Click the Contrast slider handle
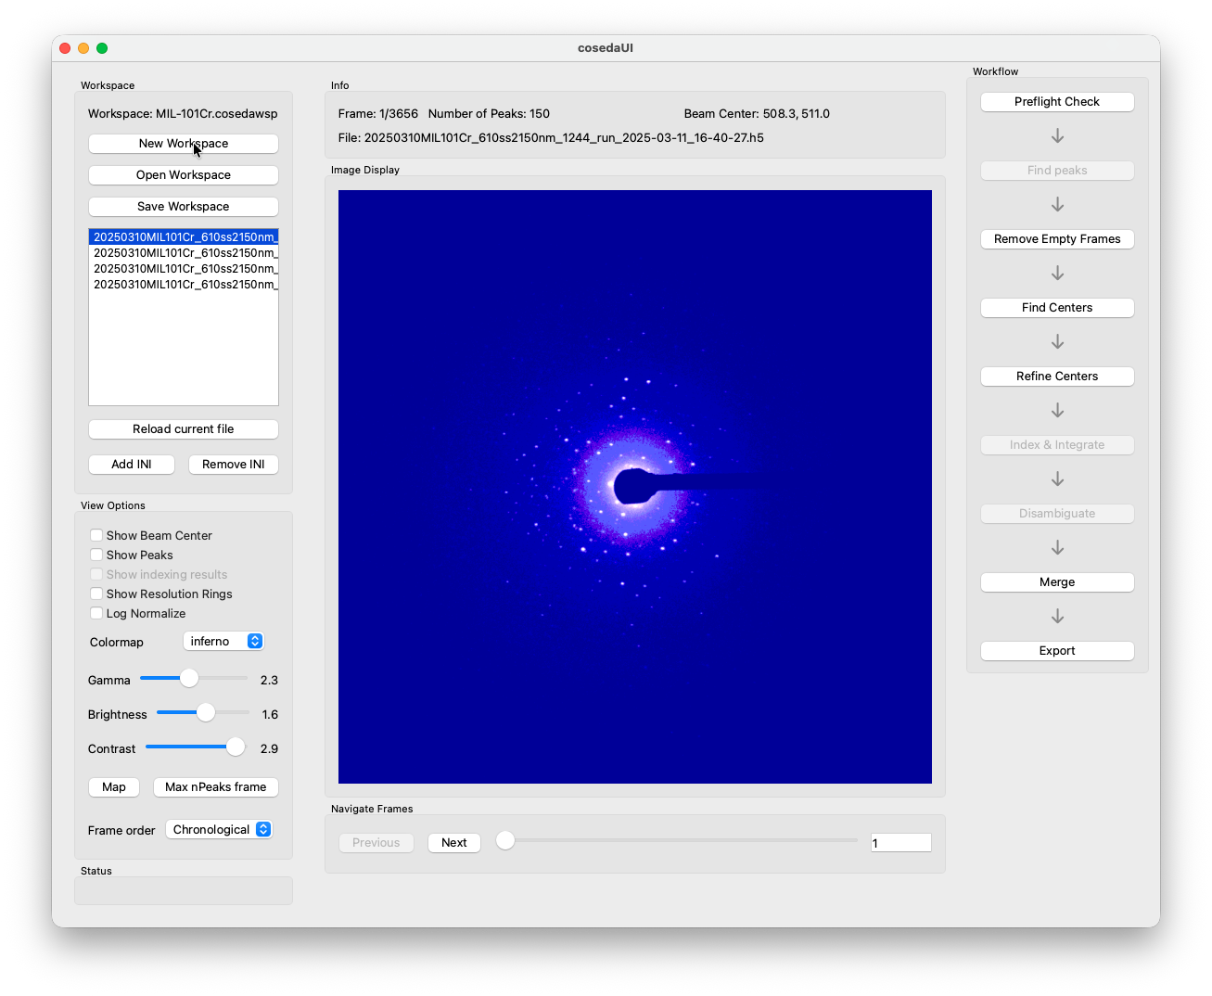This screenshot has width=1212, height=996. coord(236,747)
